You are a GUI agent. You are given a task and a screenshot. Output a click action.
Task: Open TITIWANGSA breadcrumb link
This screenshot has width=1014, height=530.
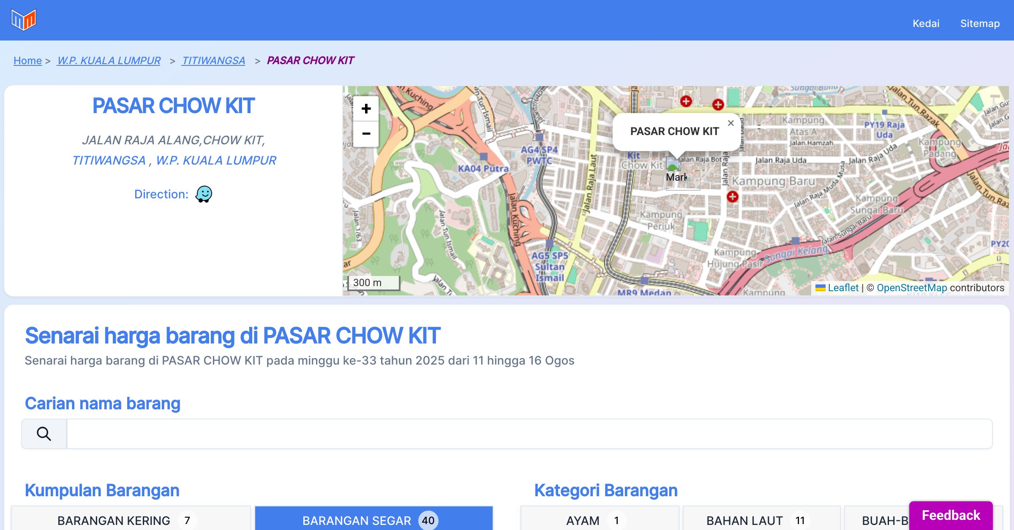tap(213, 60)
